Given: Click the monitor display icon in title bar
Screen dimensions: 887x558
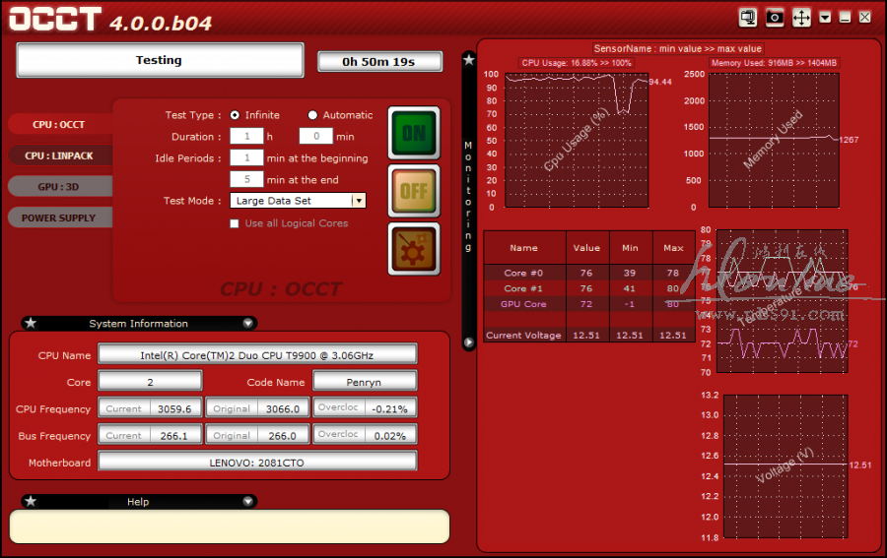Looking at the screenshot, I should coord(748,17).
